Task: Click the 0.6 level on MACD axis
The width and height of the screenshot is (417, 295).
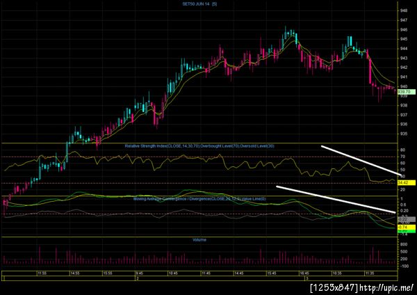Action: coord(403,205)
